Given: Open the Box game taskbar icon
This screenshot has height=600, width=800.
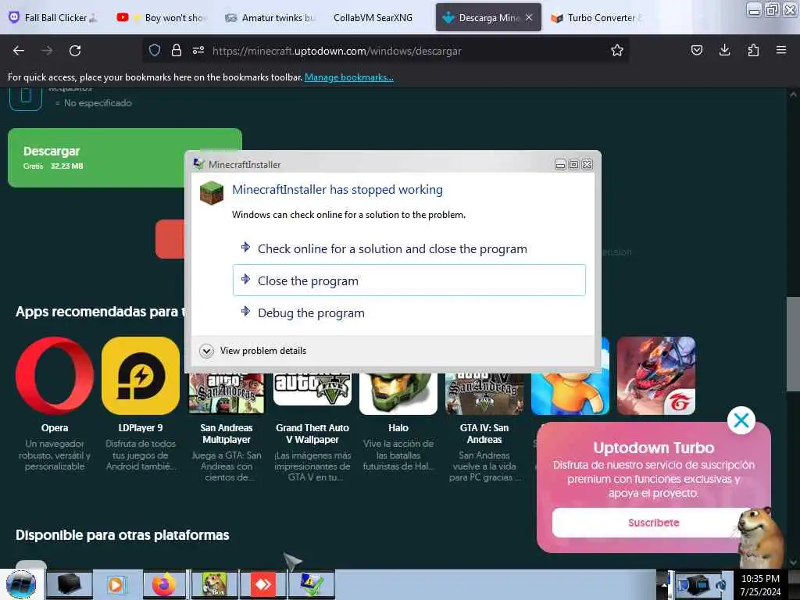Looking at the screenshot, I should tap(214, 584).
